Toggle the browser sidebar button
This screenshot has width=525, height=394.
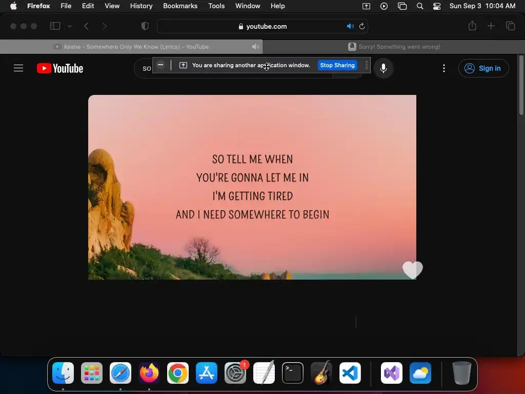click(55, 26)
